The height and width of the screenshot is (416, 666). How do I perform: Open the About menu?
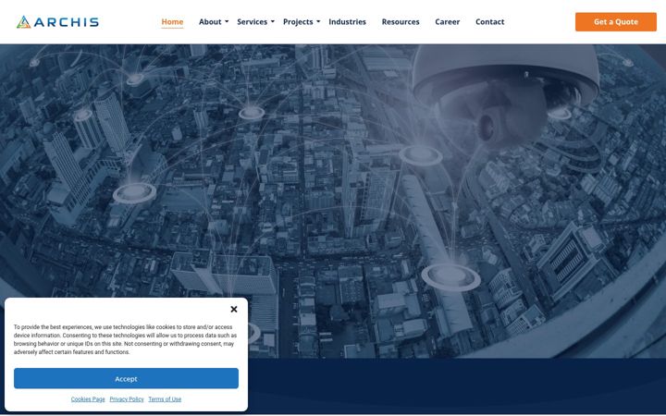[210, 21]
